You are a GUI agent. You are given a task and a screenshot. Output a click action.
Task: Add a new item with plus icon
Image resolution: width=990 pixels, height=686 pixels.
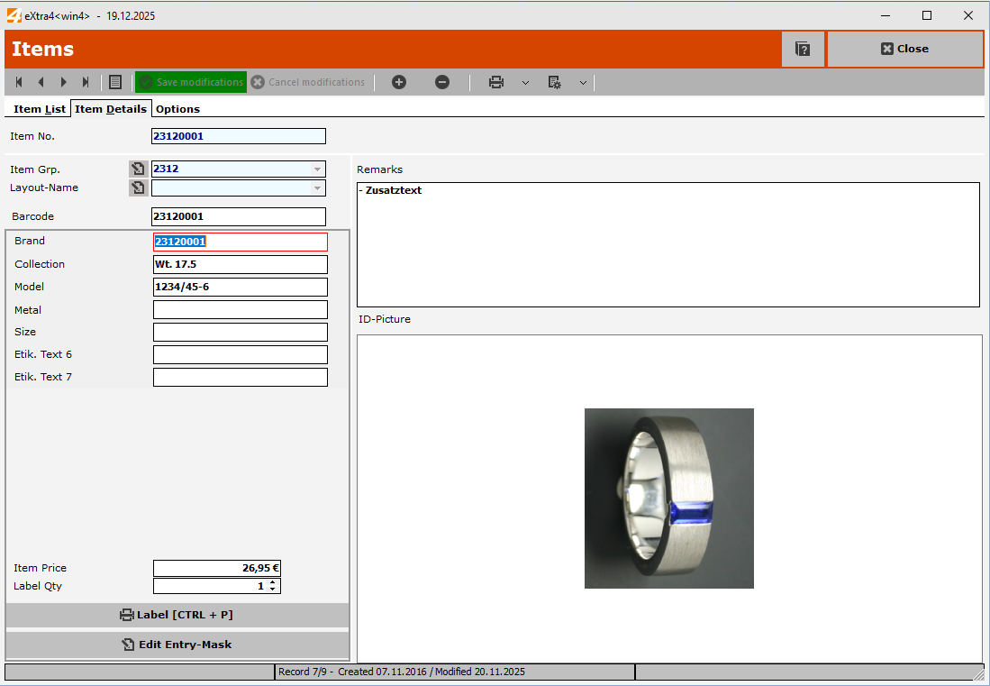pyautogui.click(x=399, y=82)
